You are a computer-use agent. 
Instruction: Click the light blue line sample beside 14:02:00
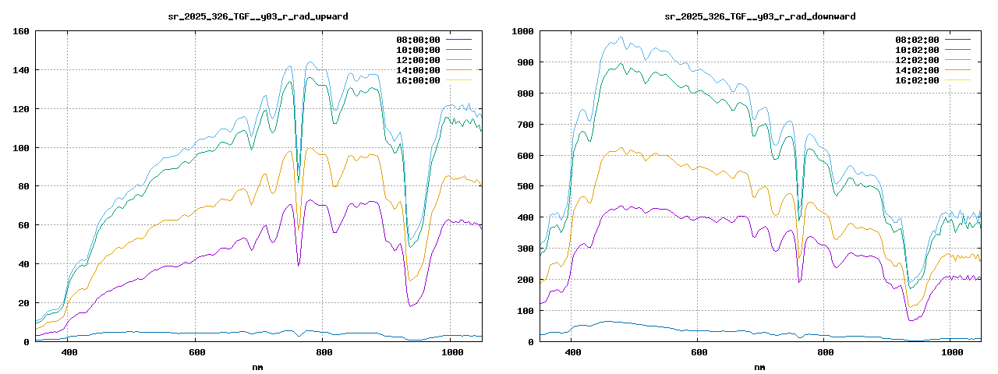(x=957, y=70)
